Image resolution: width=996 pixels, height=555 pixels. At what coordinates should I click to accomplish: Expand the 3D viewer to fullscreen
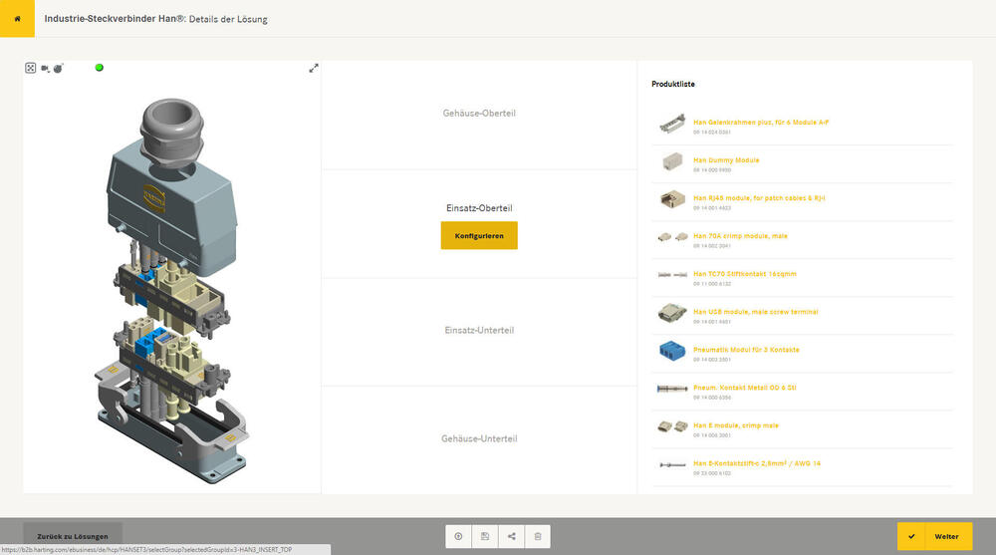coord(314,68)
